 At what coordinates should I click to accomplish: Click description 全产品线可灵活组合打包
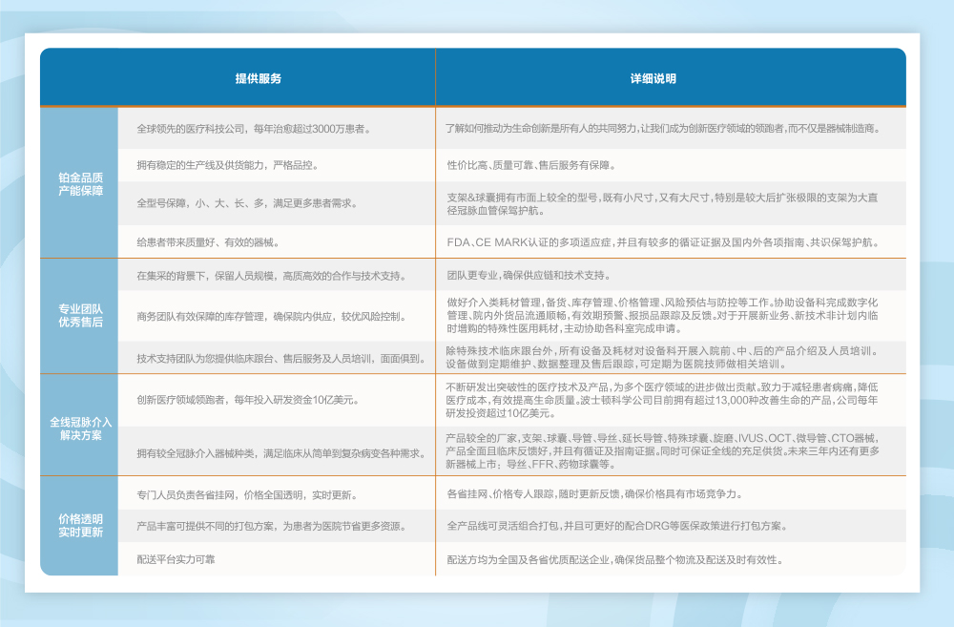click(617, 525)
